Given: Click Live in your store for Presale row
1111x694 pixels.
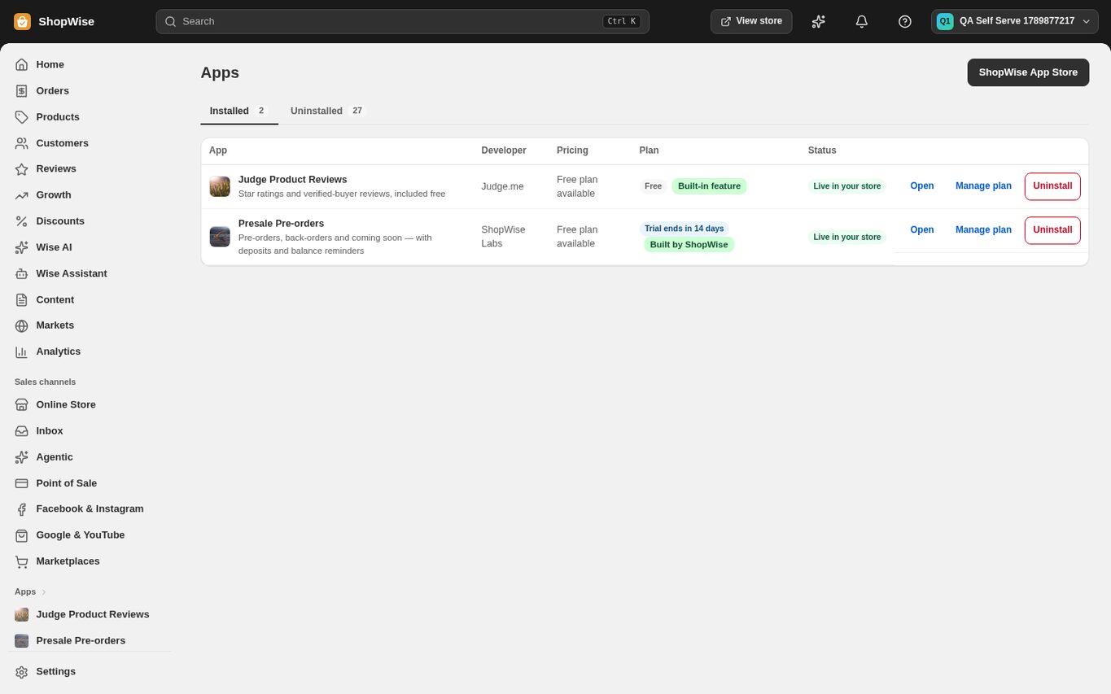Looking at the screenshot, I should click(x=846, y=237).
